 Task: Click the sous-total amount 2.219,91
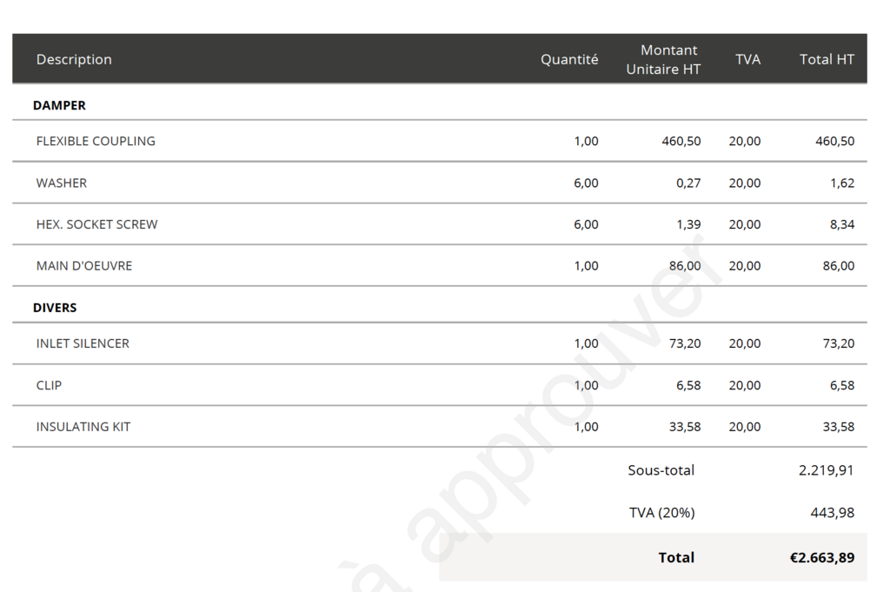point(826,470)
